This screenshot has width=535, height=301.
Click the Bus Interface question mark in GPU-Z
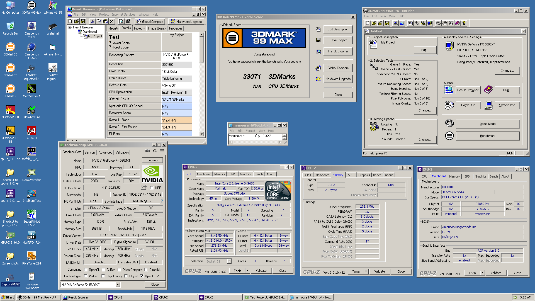click(162, 201)
